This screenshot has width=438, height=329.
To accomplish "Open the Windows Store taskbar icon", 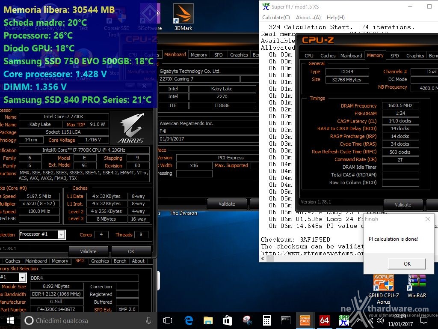I will [228, 320].
